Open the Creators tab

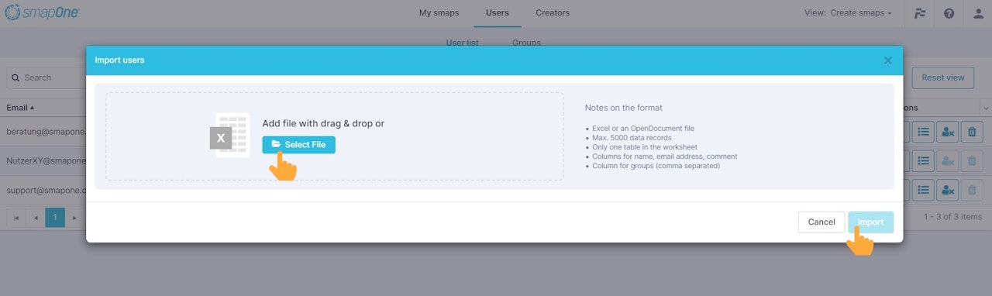[x=553, y=12]
